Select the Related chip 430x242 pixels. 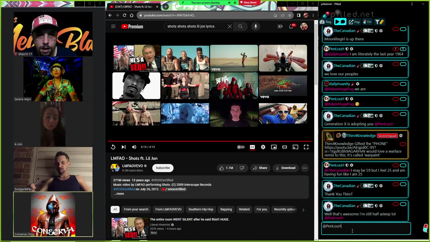click(x=244, y=209)
